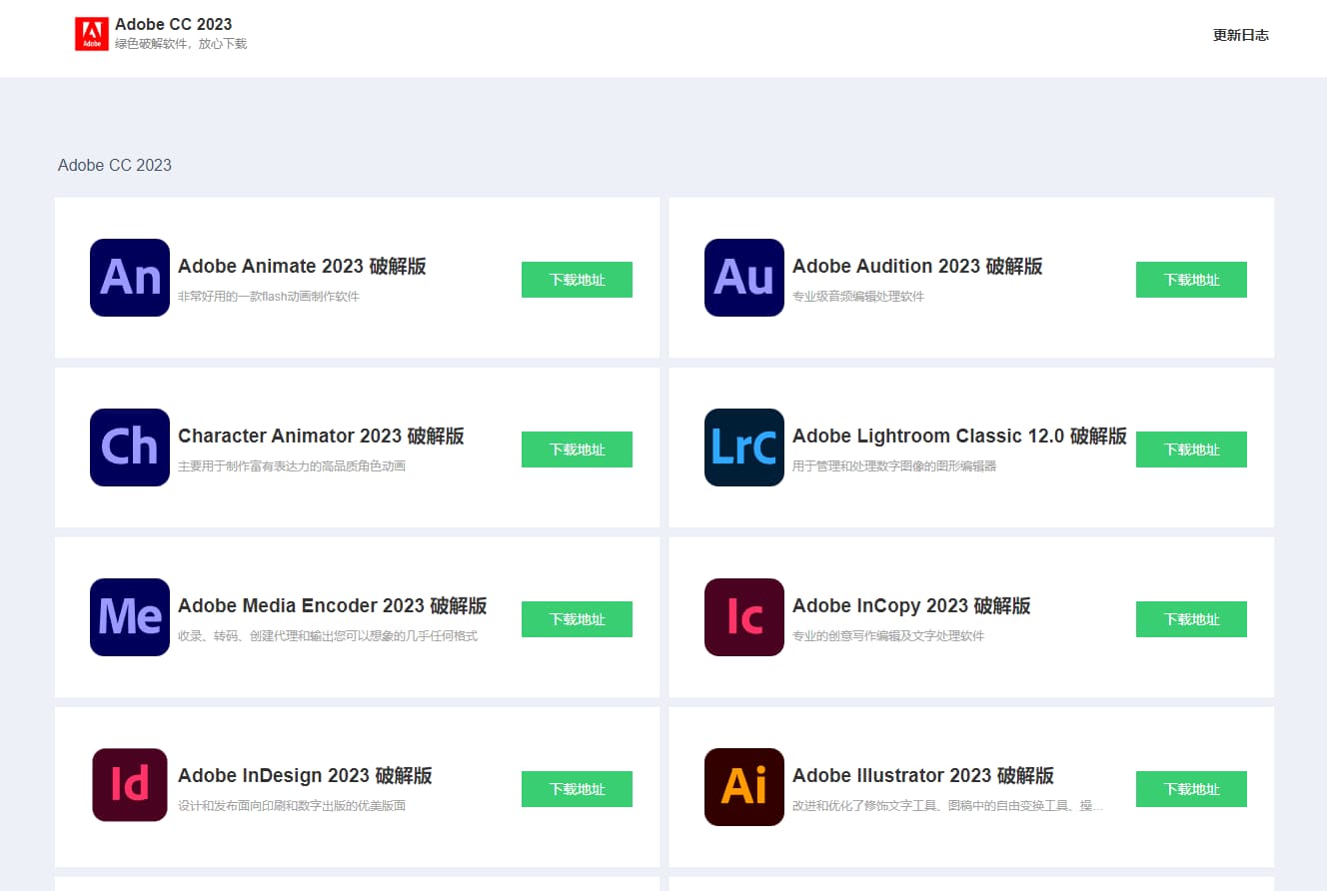The width and height of the screenshot is (1327, 891).
Task: Click the Adobe Audition Au icon
Action: (x=744, y=278)
